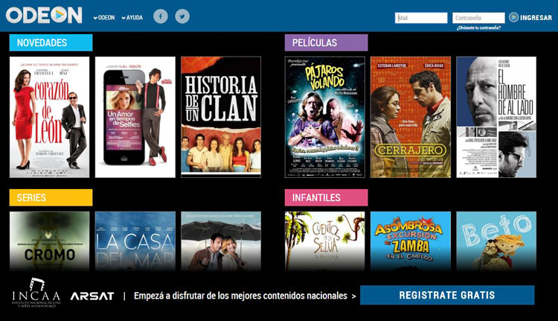Open the series thumbnail with umbrella couple
Image resolution: width=558 pixels, height=321 pixels.
pyautogui.click(x=221, y=241)
